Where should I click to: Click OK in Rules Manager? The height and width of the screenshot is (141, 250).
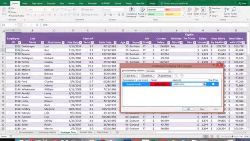[x=188, y=109]
